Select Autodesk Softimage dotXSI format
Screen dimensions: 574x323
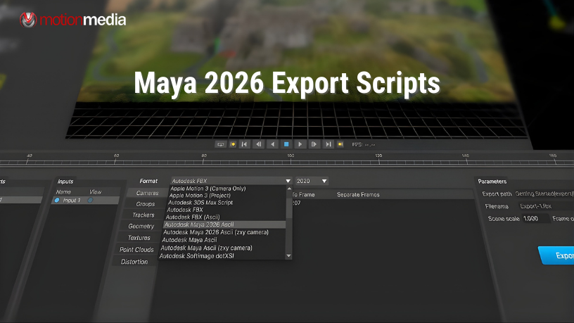pos(196,256)
